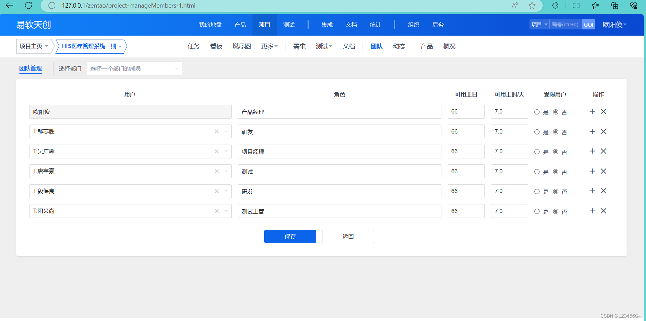
Task: Clear the T:吴广辉 user selection
Action: coord(217,152)
